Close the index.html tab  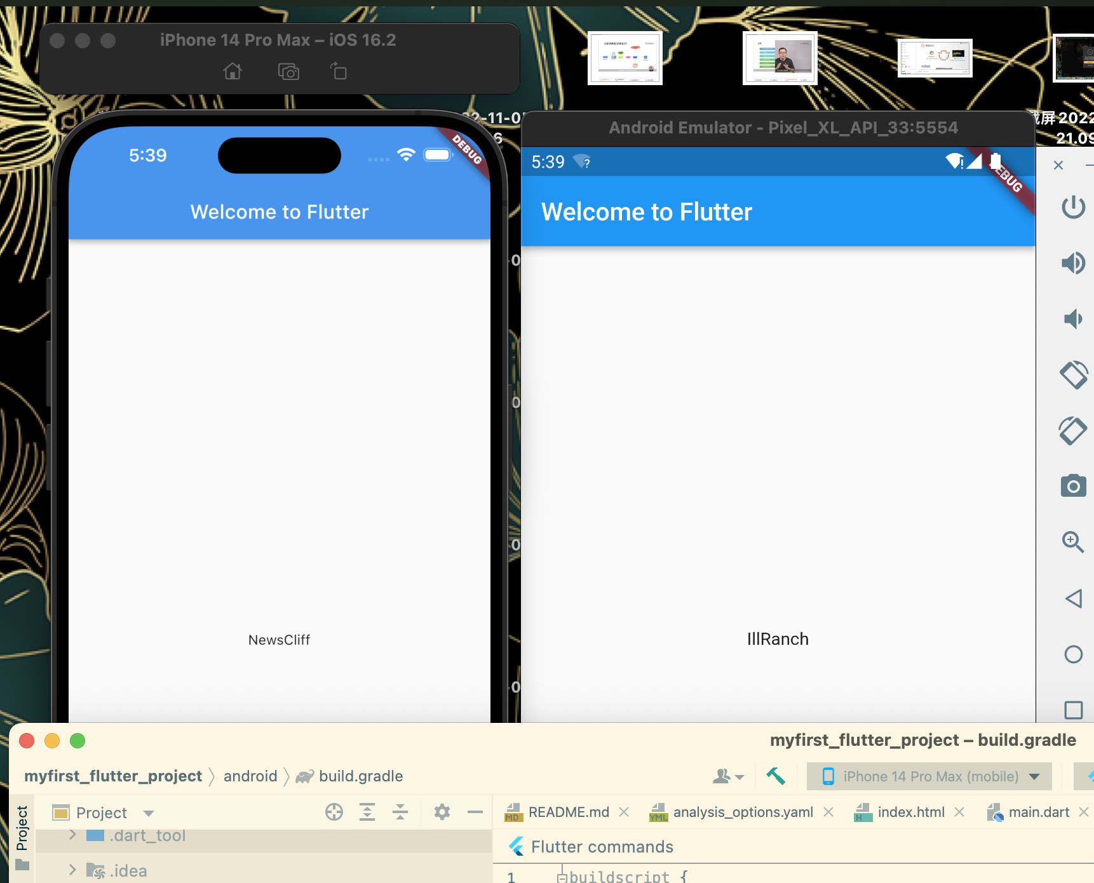959,812
